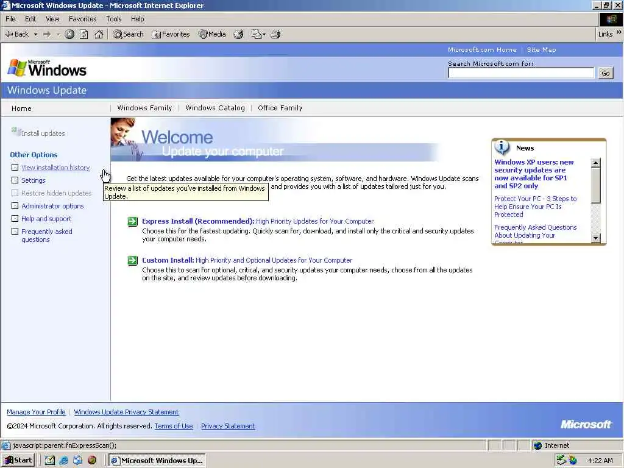The height and width of the screenshot is (468, 624).
Task: Go back using the Back toolbar button
Action: tap(16, 34)
